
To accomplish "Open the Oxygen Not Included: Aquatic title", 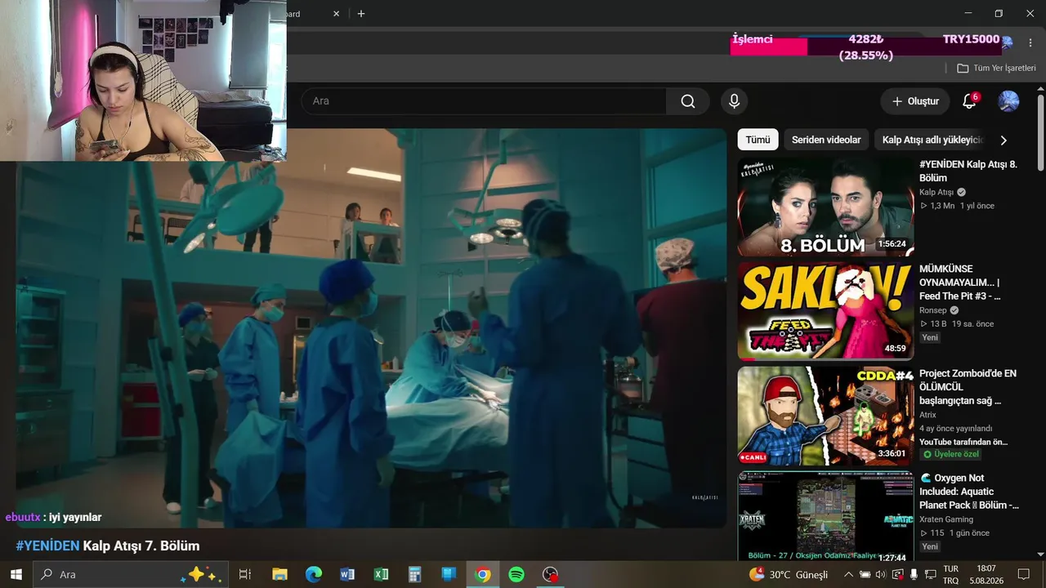I will 969,492.
